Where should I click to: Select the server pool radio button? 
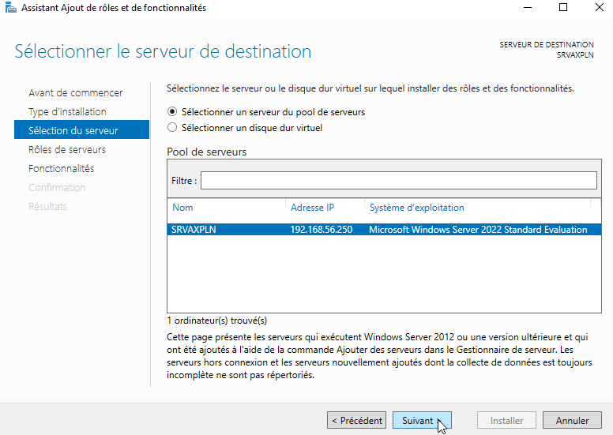click(x=172, y=112)
